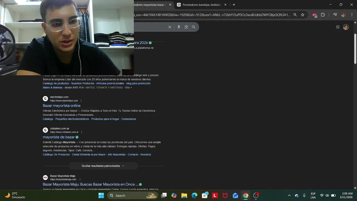The height and width of the screenshot is (201, 357).
Task: Open the 'Pequeños electrodomésticos' sitelink
Action: [72, 119]
